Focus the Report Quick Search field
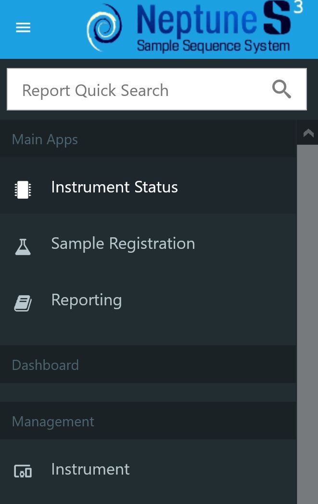The height and width of the screenshot is (504, 318). click(x=140, y=90)
